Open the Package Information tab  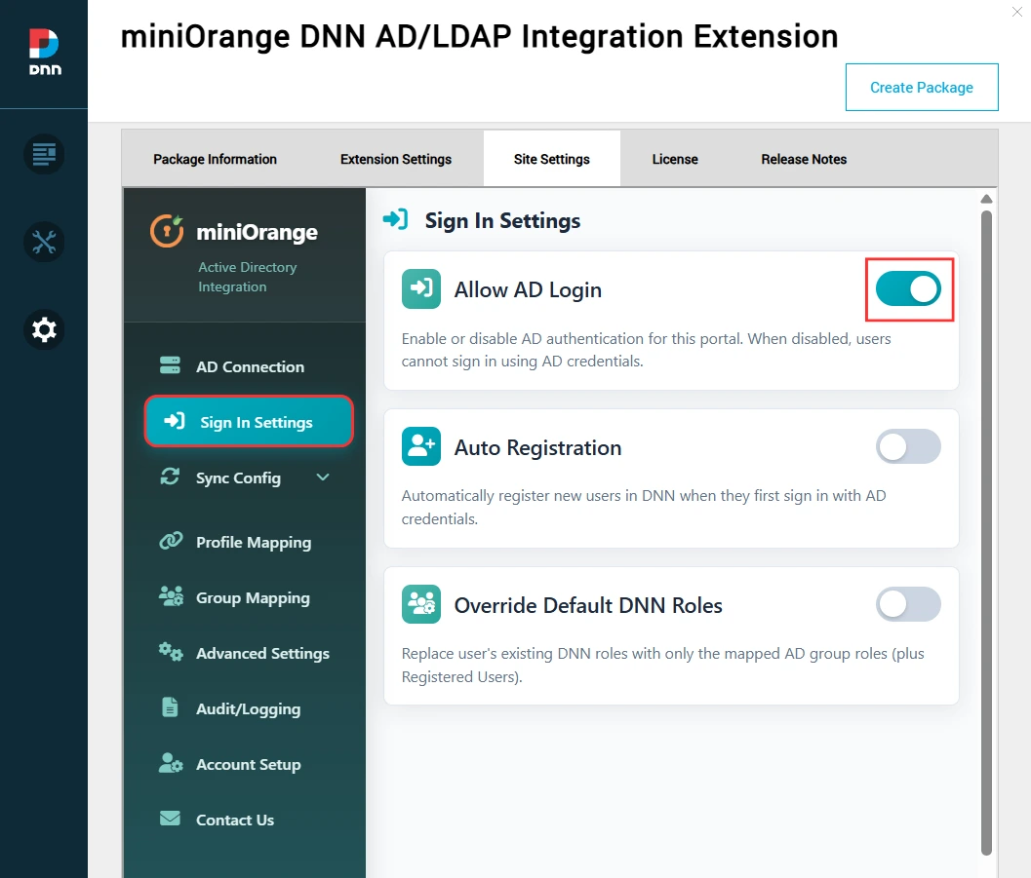[x=215, y=159]
